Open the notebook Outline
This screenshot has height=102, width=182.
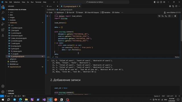click(x=116, y=12)
